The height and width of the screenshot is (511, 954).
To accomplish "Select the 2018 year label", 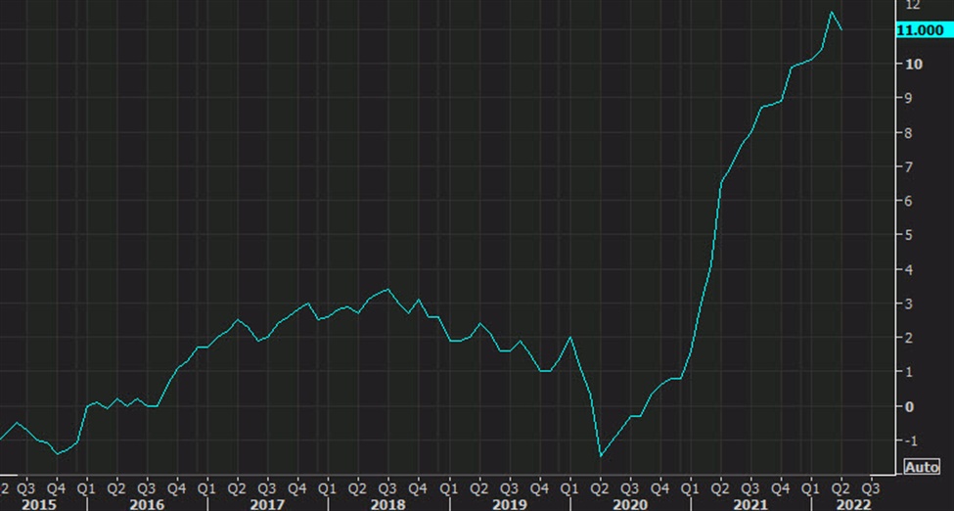I will click(x=387, y=505).
